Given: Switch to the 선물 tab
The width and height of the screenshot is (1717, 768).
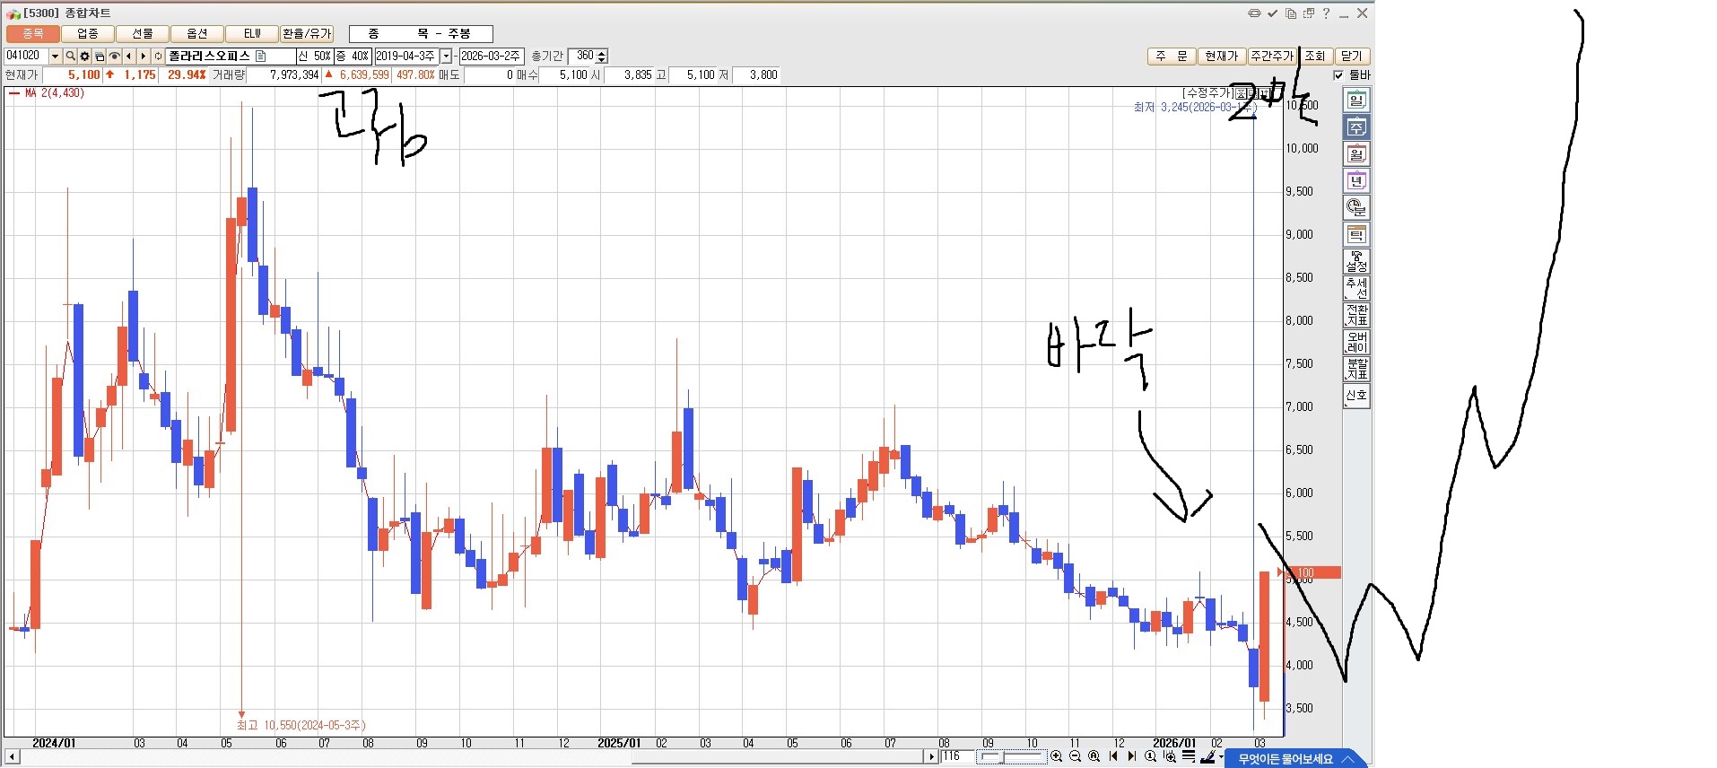Looking at the screenshot, I should click(143, 34).
